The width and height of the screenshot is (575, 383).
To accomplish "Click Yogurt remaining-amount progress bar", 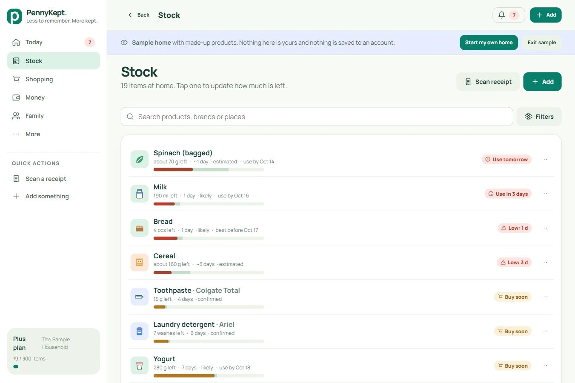I will pos(209,376).
